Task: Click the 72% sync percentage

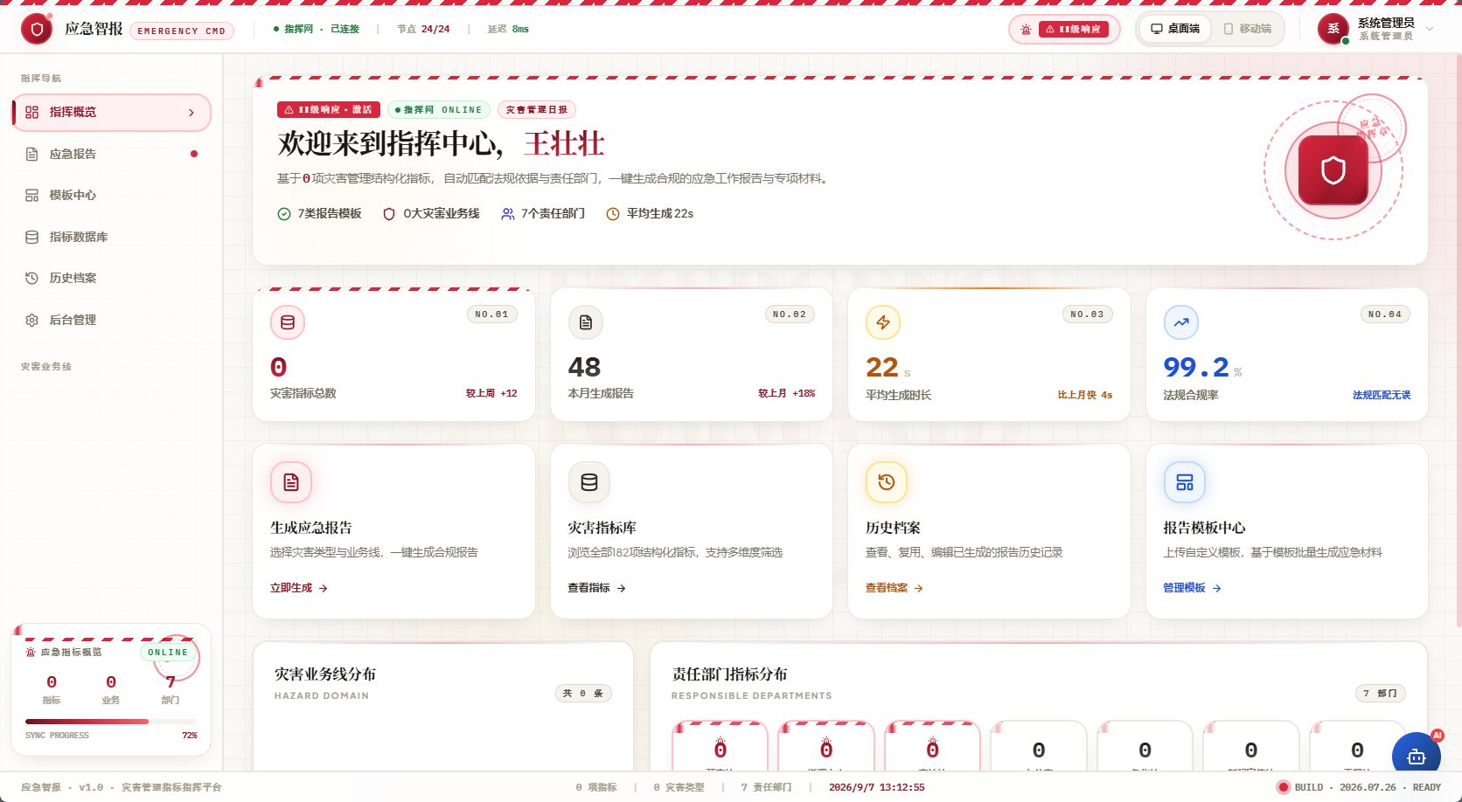Action: (x=190, y=736)
